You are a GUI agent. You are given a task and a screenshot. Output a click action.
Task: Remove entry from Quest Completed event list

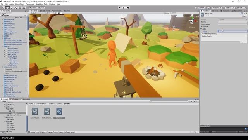[x=245, y=42]
